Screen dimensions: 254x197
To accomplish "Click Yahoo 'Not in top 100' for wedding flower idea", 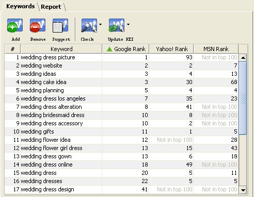I will point(174,140).
